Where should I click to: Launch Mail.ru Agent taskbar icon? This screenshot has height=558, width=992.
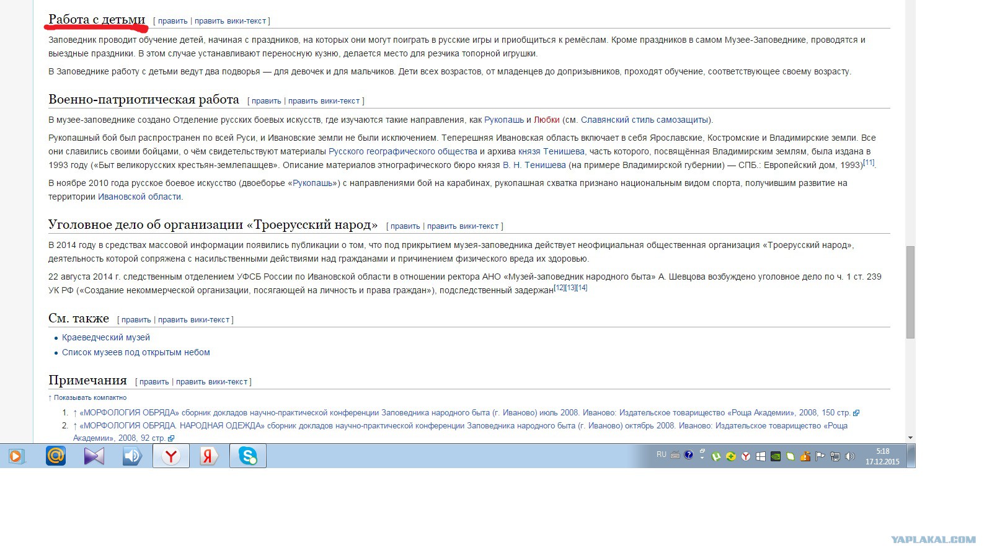click(x=56, y=456)
